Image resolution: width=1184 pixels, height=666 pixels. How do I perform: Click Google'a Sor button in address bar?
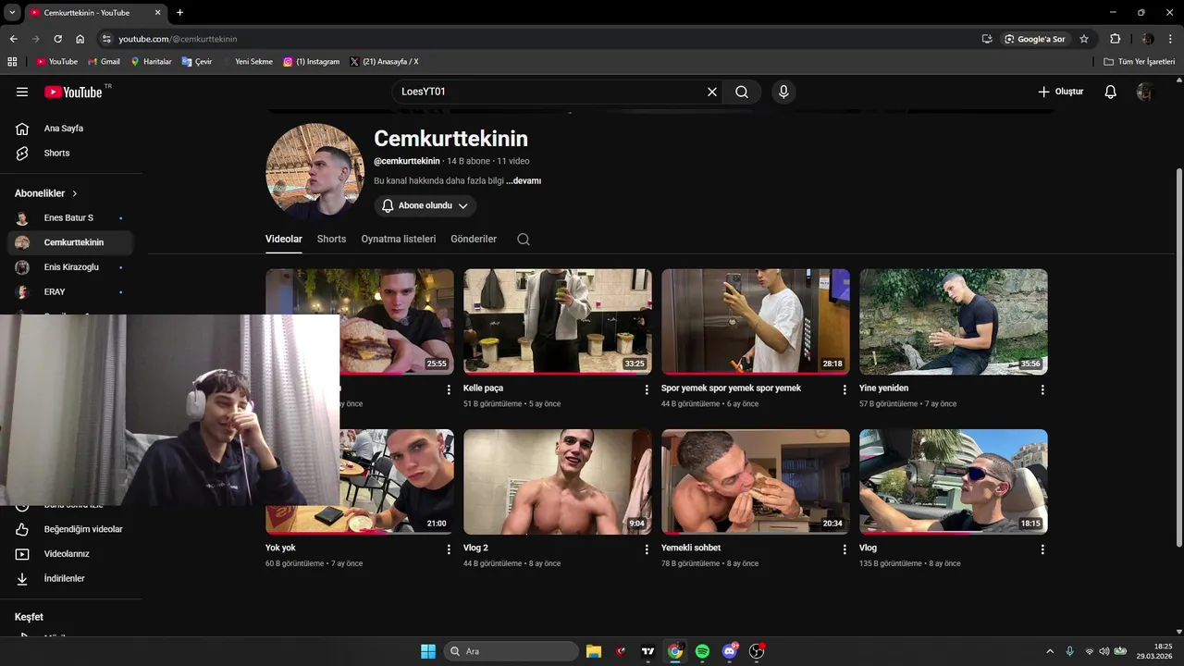click(x=1034, y=39)
